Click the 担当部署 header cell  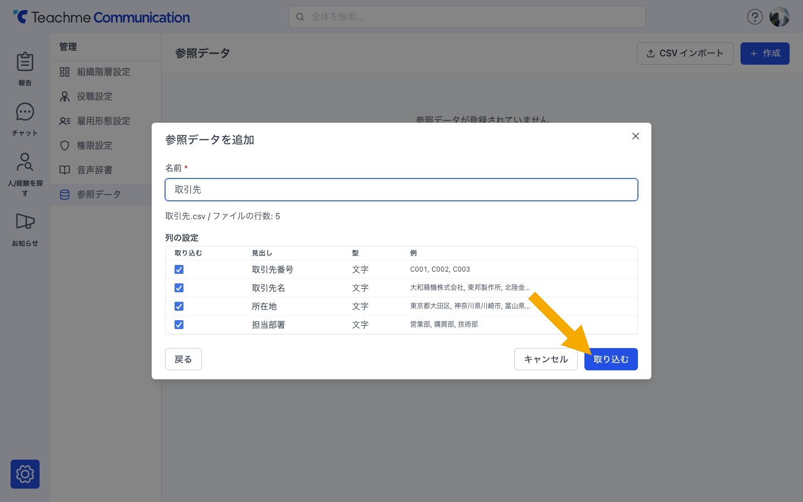point(268,325)
